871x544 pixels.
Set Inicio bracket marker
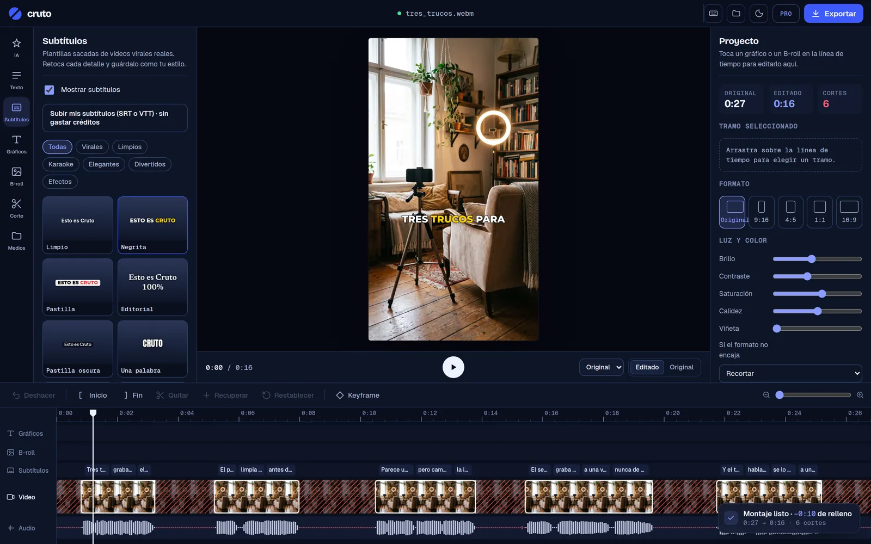[93, 395]
